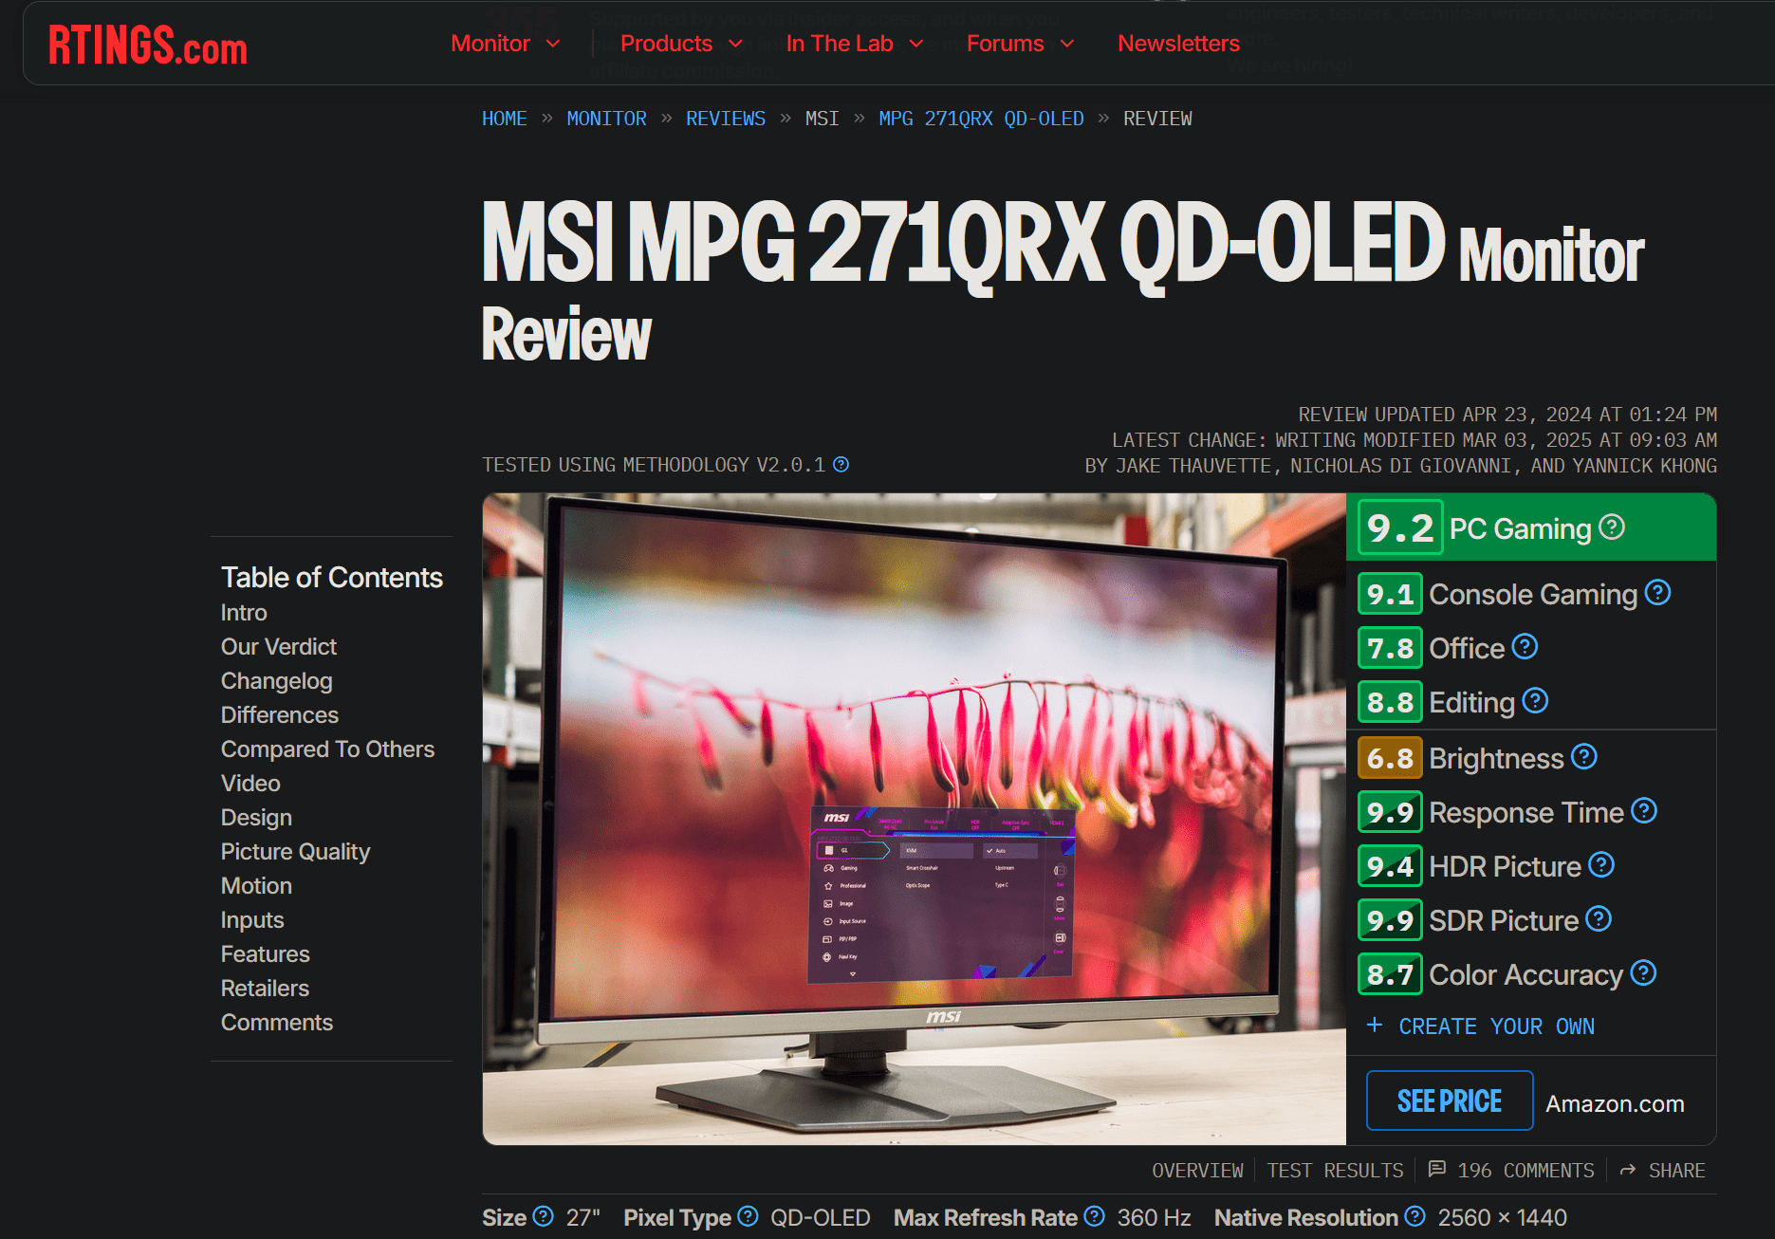Image resolution: width=1775 pixels, height=1239 pixels.
Task: Switch to the Test Results tab
Action: pyautogui.click(x=1335, y=1171)
